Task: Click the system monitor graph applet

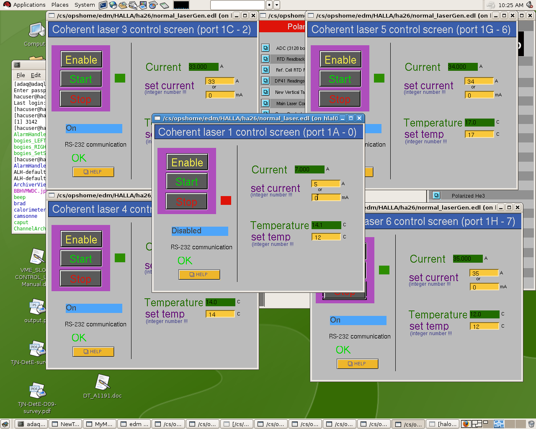Action: pos(181,5)
